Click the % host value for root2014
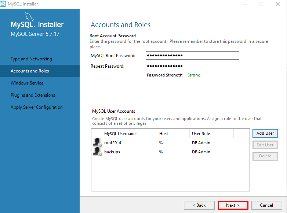The width and height of the screenshot is (287, 213). pyautogui.click(x=161, y=143)
